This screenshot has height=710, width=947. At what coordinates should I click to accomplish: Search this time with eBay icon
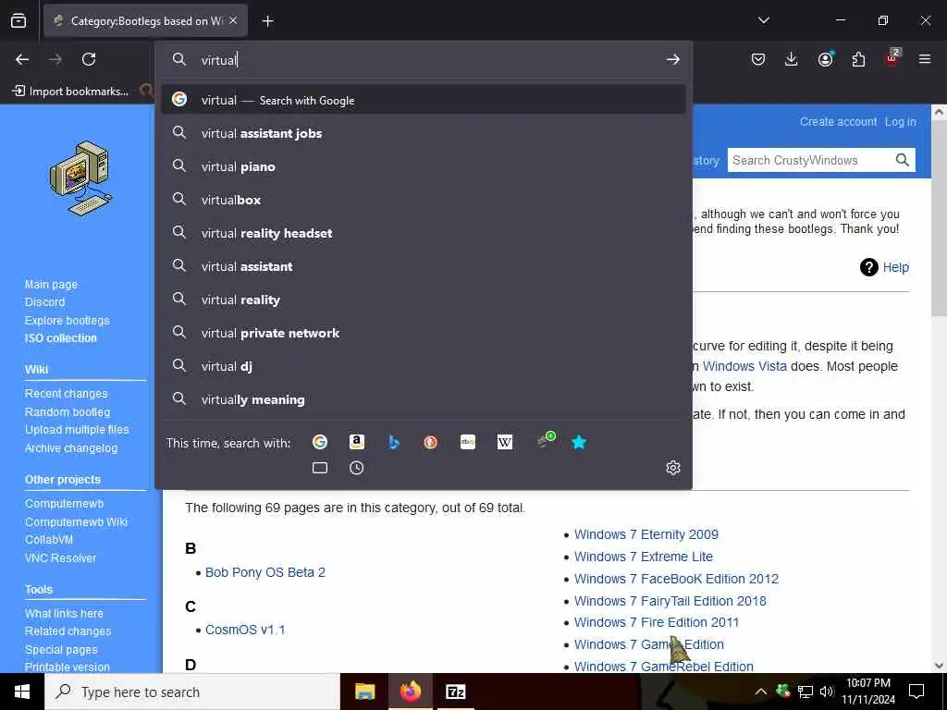point(467,442)
